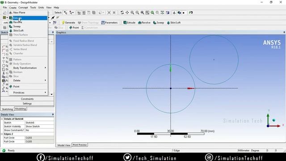
Task: Click the Rotate view icon
Action: click(122, 13)
